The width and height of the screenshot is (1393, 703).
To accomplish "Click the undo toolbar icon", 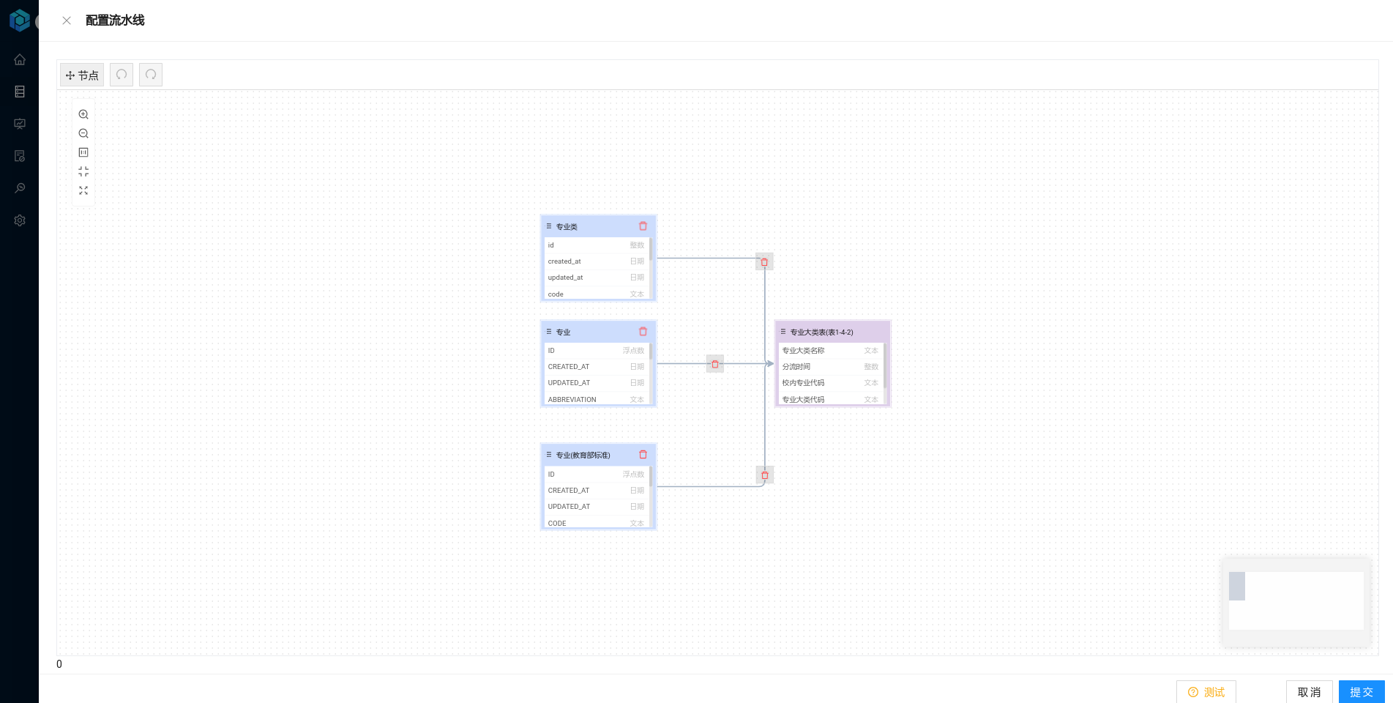I will [x=122, y=75].
